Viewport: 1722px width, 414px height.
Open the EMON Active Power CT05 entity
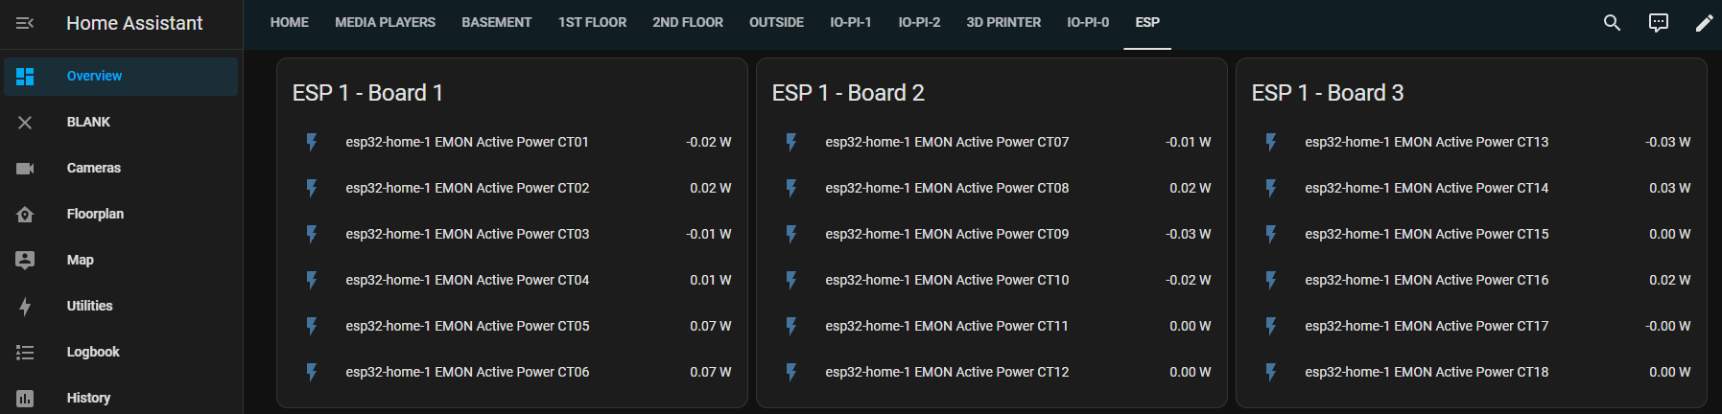coord(467,326)
